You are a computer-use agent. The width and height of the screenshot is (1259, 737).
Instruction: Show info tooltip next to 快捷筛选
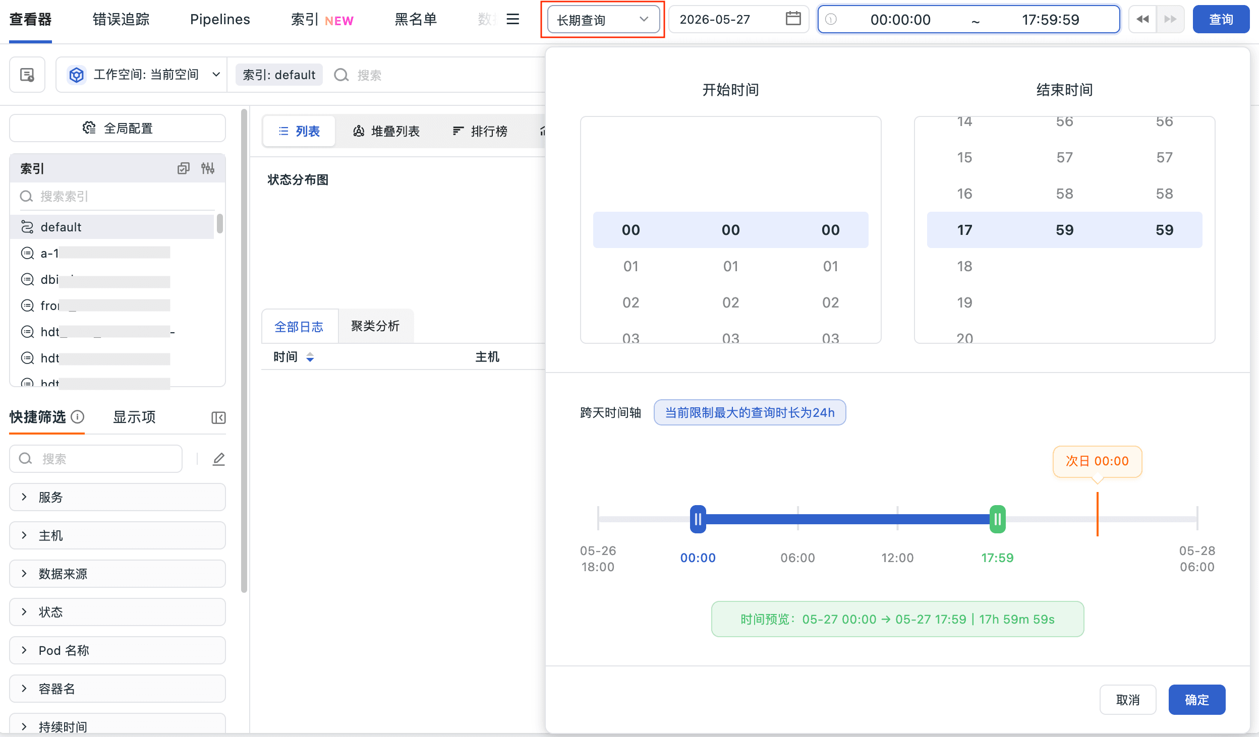[x=78, y=417]
